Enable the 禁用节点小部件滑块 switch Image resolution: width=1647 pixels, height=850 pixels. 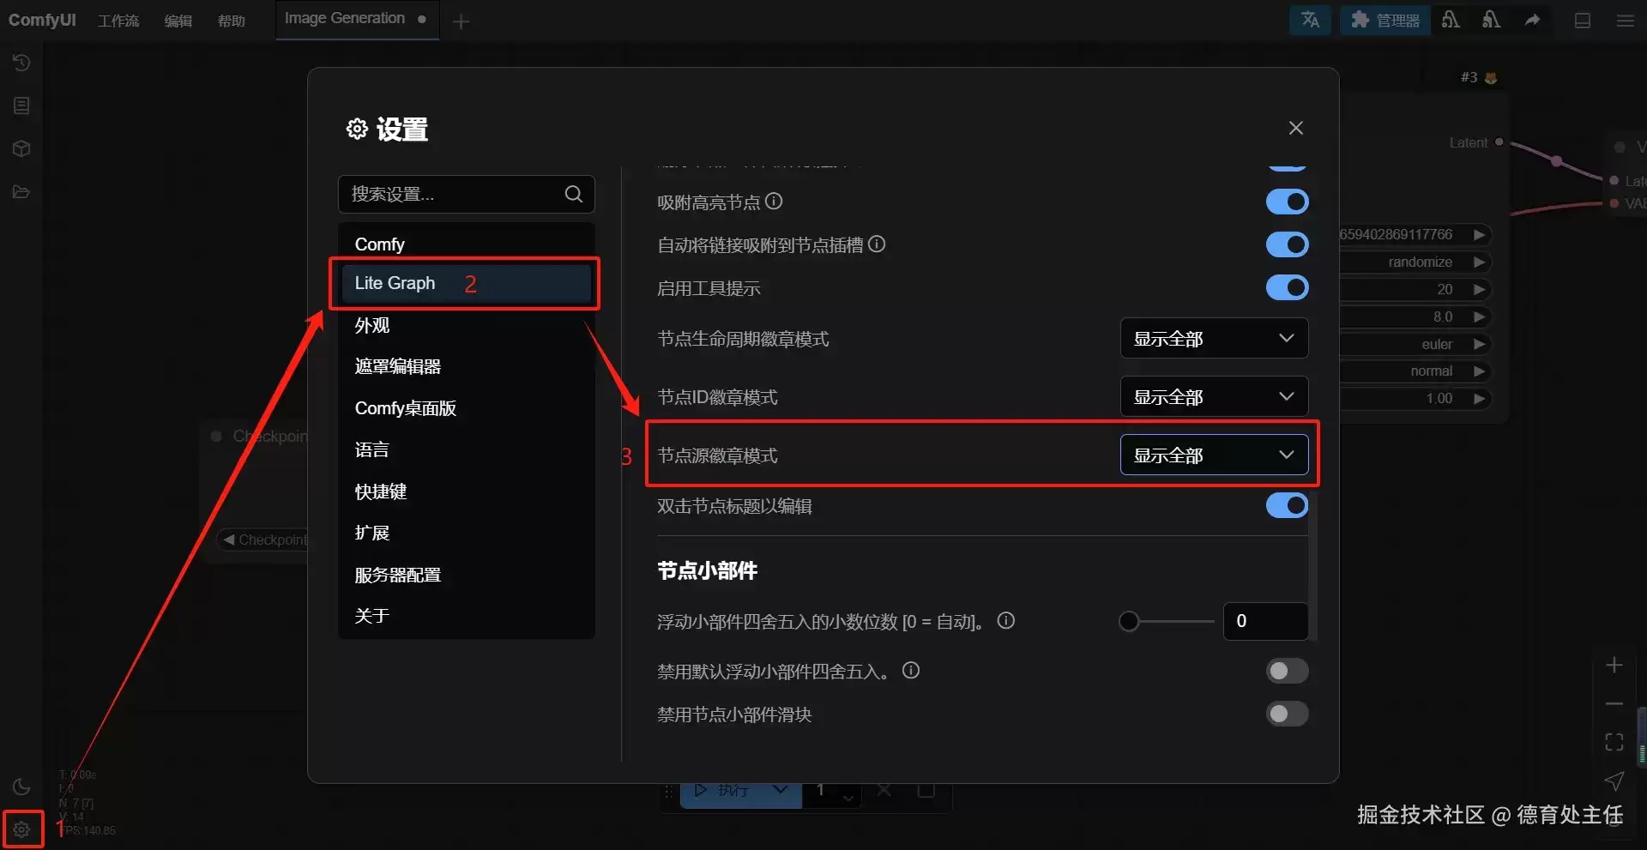pyautogui.click(x=1287, y=714)
